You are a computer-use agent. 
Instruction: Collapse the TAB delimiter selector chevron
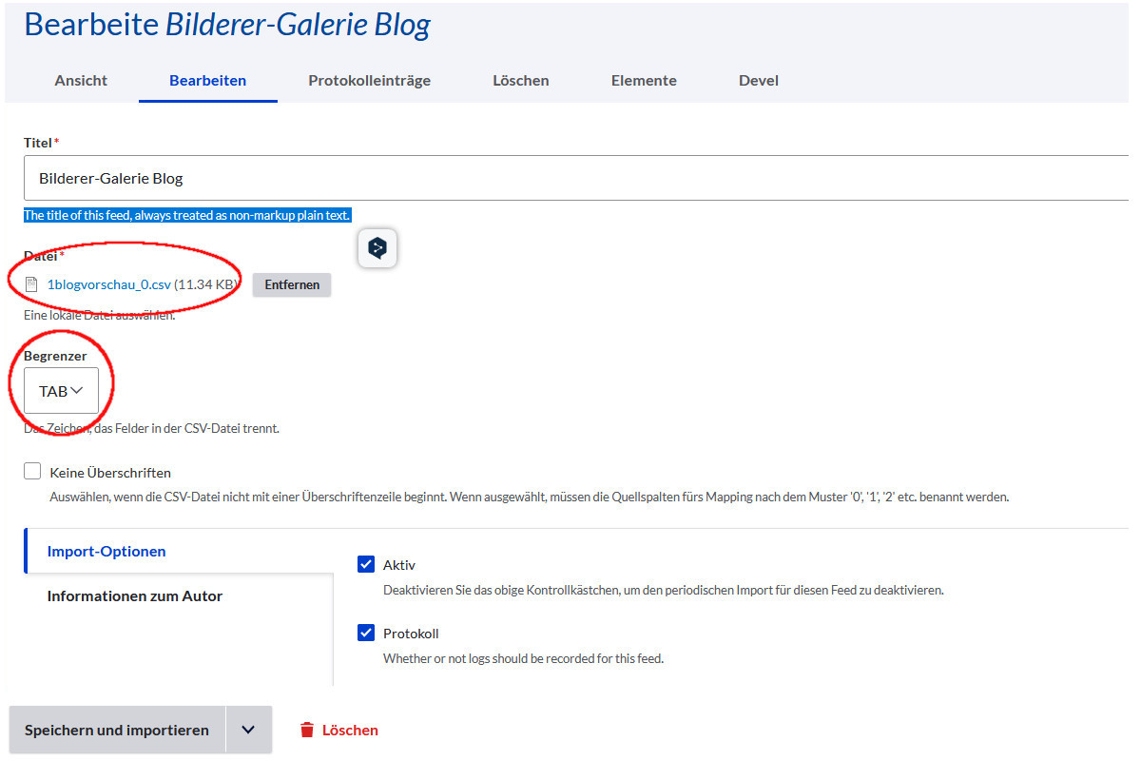pos(76,389)
